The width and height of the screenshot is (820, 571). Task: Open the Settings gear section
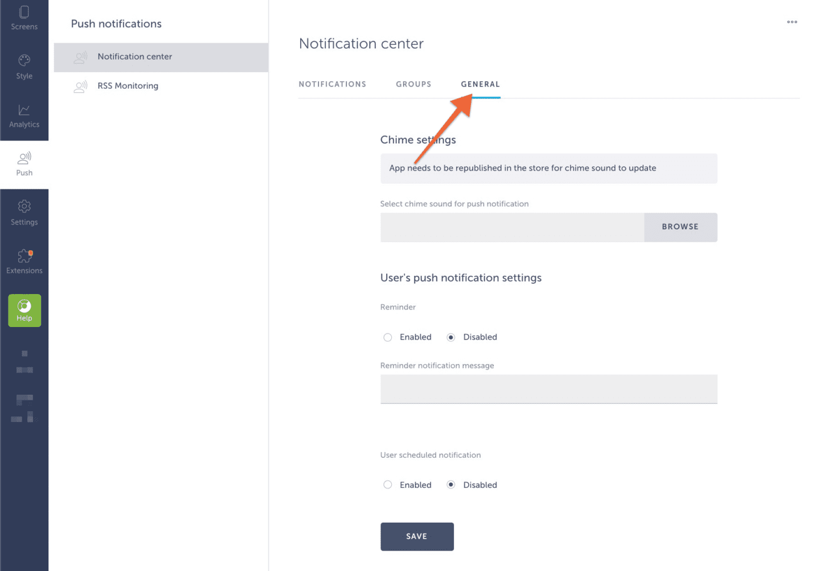[24, 213]
